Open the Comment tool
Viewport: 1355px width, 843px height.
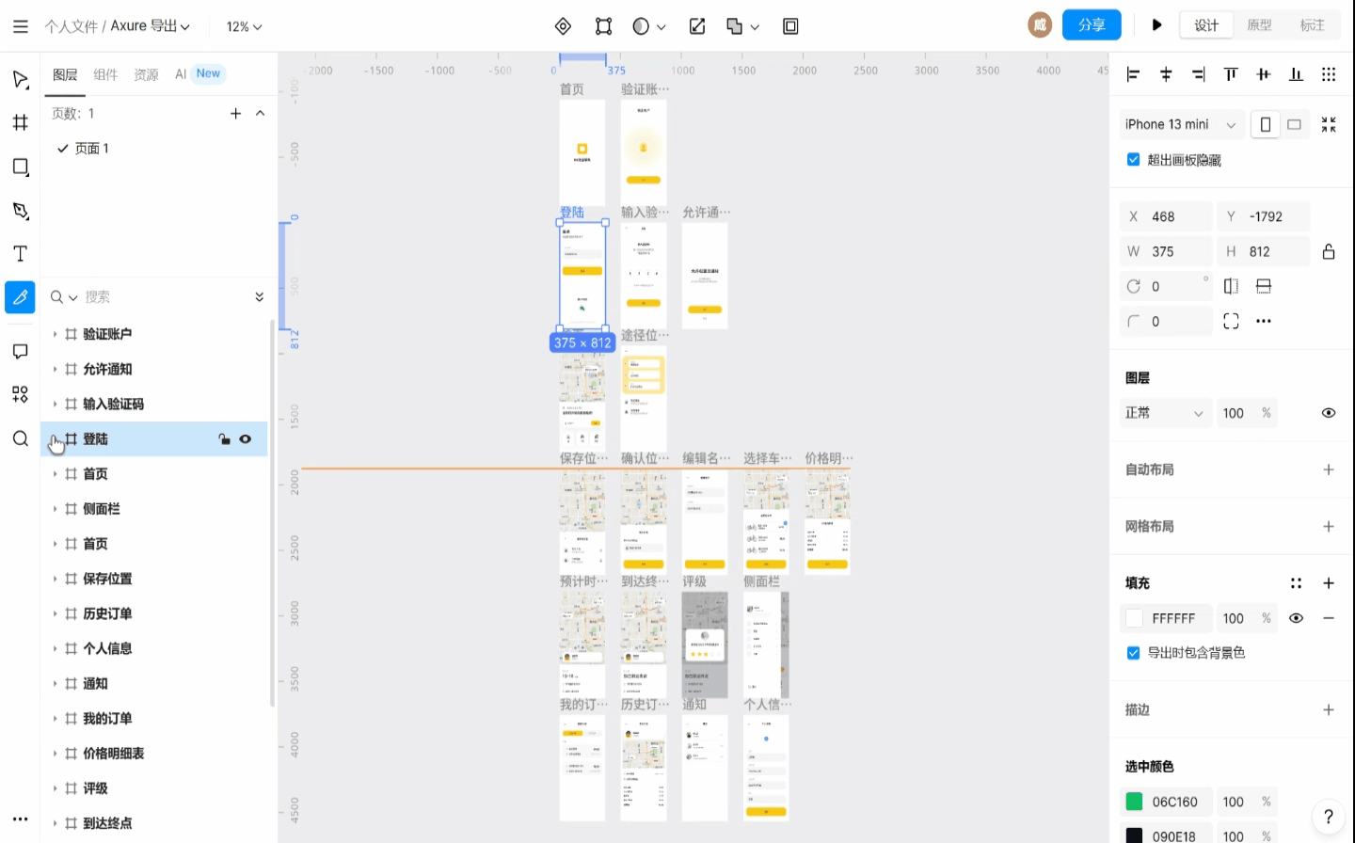click(20, 351)
